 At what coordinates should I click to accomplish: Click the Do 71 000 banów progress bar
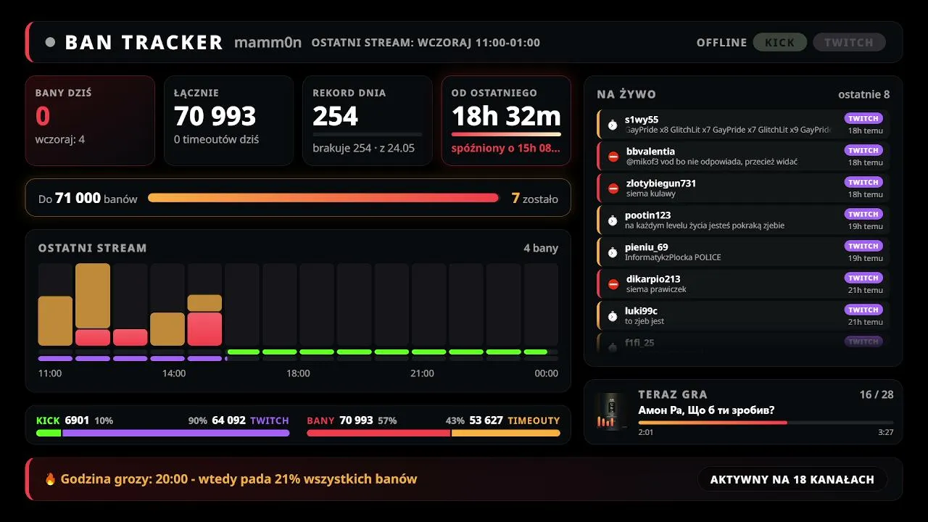pos(324,198)
